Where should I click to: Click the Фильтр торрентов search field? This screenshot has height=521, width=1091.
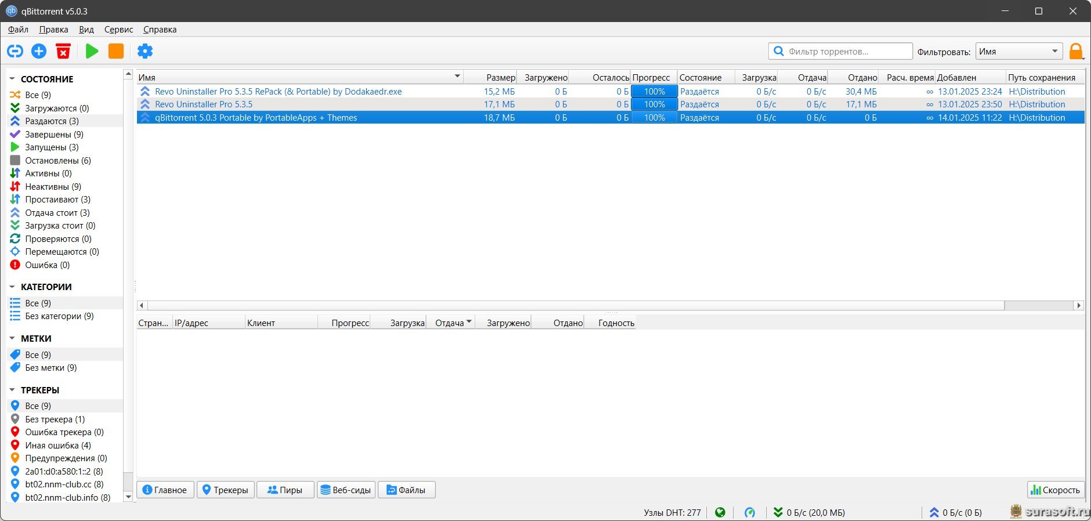pos(840,51)
